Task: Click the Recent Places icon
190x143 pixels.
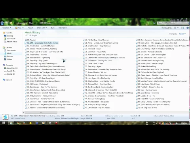Action: 5,42
